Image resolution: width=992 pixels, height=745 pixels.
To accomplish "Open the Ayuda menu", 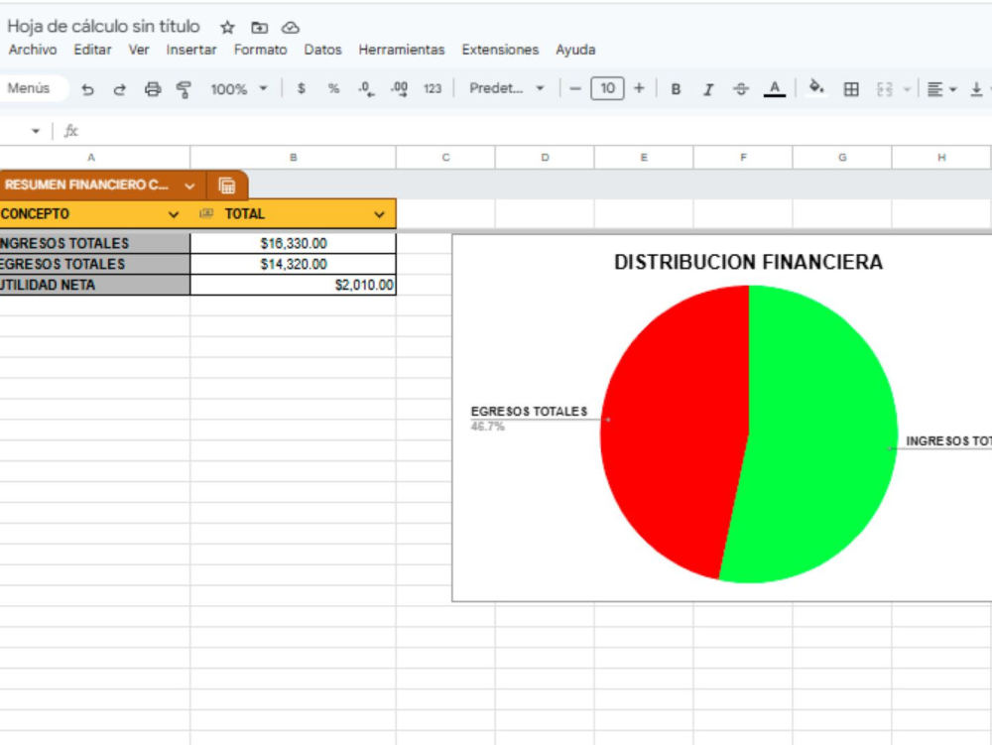I will [575, 50].
